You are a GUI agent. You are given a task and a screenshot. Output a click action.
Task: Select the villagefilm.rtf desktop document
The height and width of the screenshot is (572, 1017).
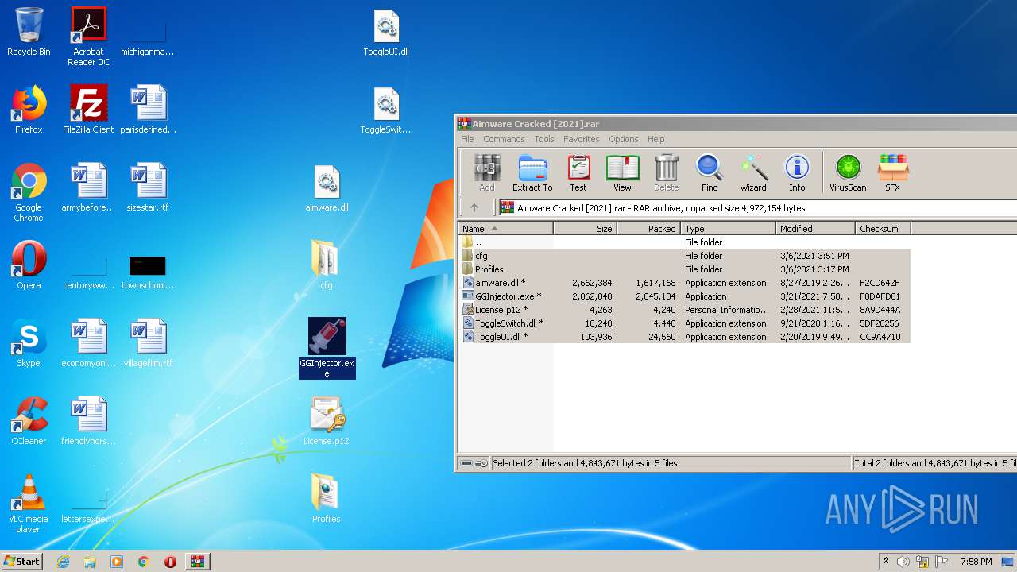click(148, 344)
